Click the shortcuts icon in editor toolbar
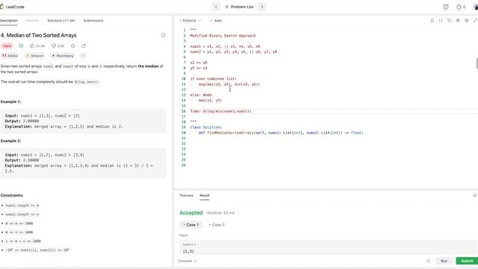 [458, 20]
